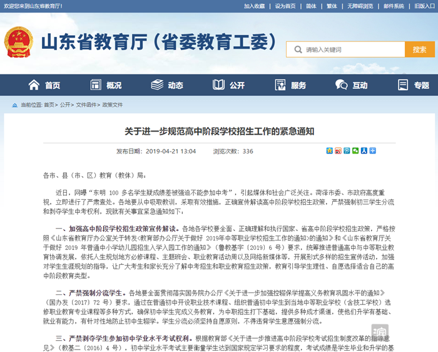438x352 pixels.
Task: Click the 服务 service nav icon
Action: click(x=280, y=85)
